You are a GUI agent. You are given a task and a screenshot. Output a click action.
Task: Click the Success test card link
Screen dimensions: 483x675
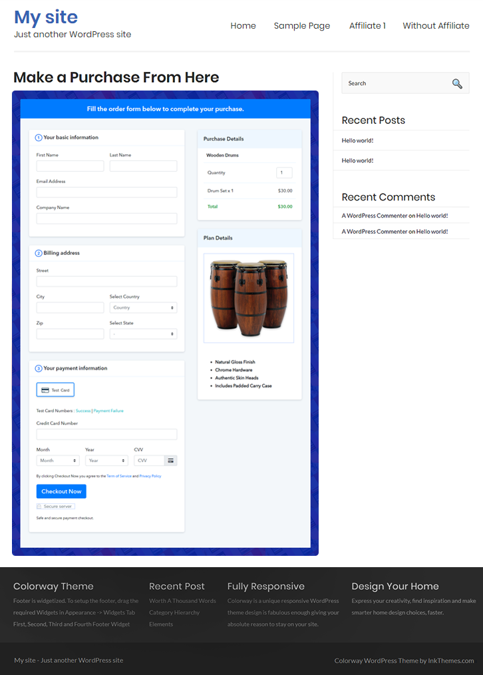(83, 411)
